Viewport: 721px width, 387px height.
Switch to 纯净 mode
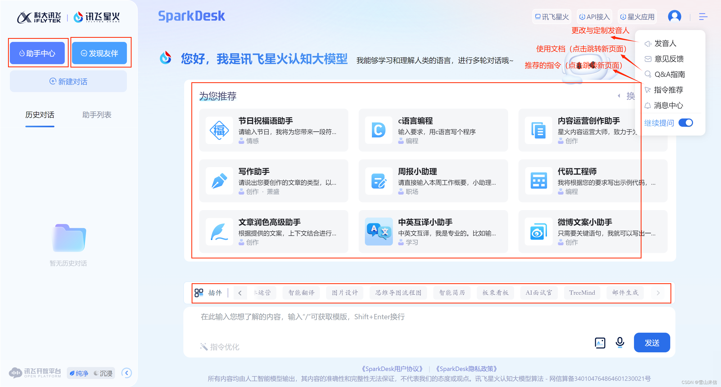pos(79,373)
